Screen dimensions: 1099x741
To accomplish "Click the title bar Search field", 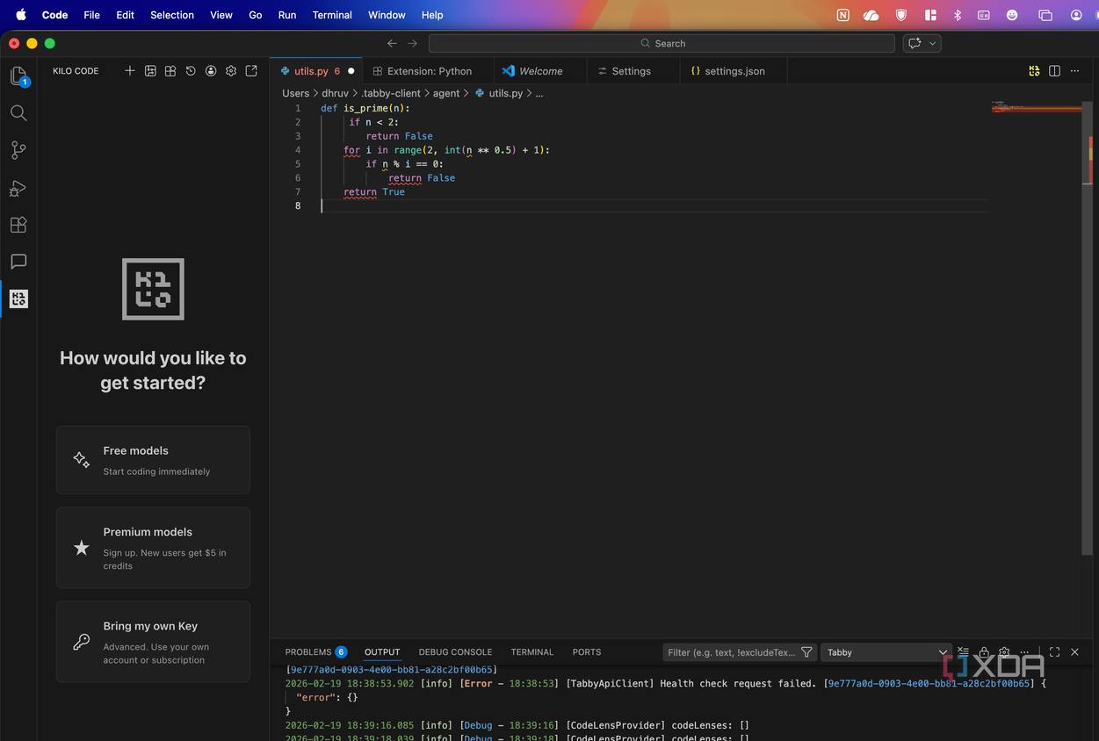I will [x=662, y=43].
